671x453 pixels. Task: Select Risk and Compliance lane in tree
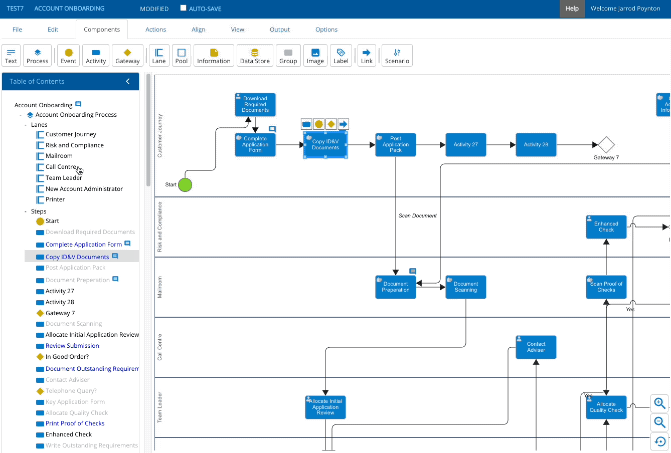74,145
